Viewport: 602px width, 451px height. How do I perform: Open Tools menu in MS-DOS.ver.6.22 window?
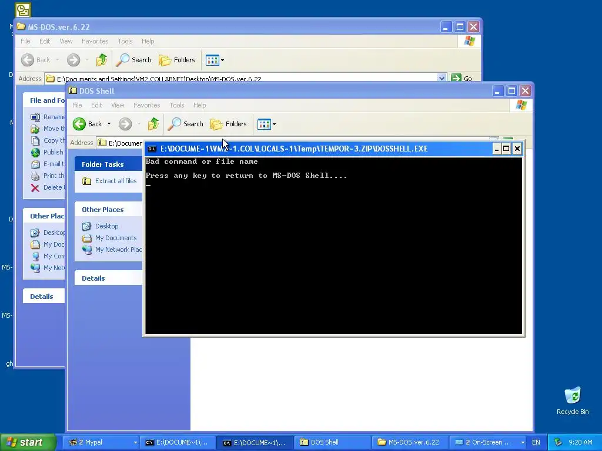[x=125, y=41]
